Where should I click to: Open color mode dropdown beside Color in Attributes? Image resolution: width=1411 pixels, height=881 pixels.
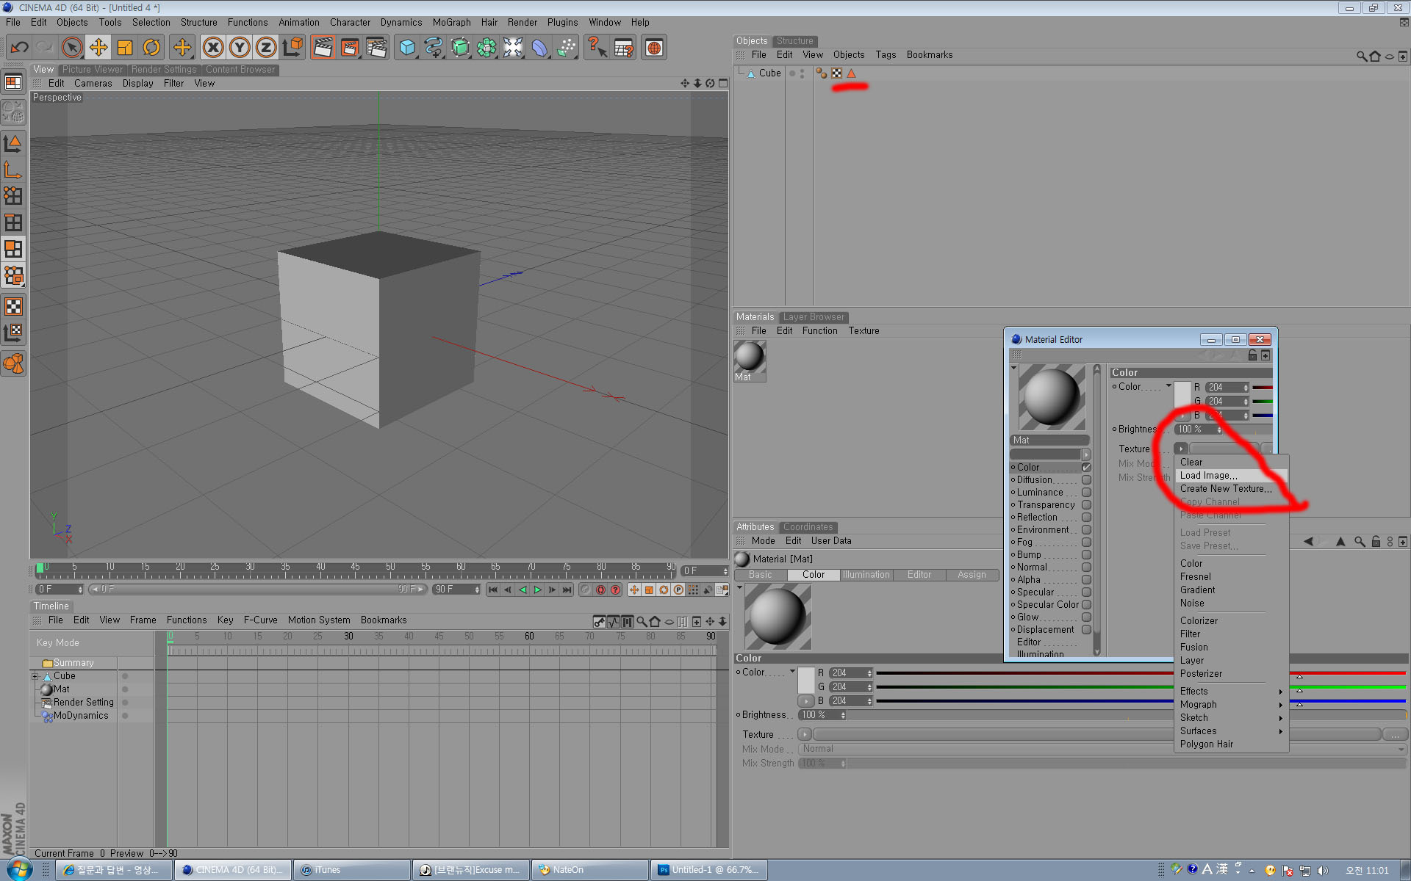click(x=792, y=672)
